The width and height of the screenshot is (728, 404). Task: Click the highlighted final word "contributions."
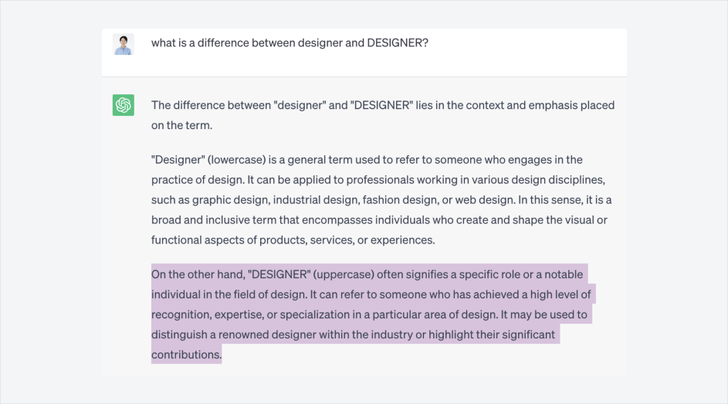coord(186,355)
